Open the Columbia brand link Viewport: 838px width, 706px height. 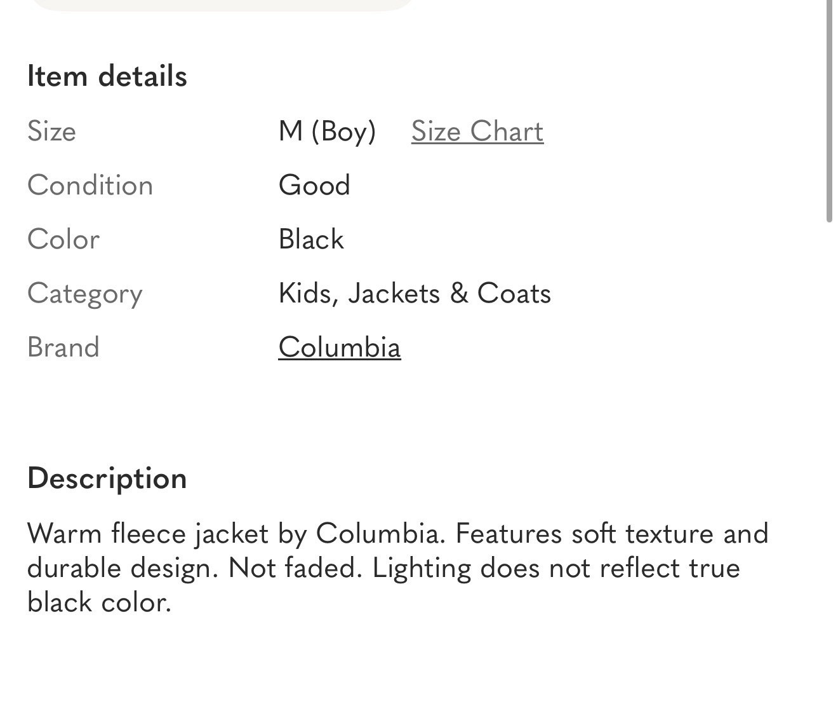pos(340,348)
